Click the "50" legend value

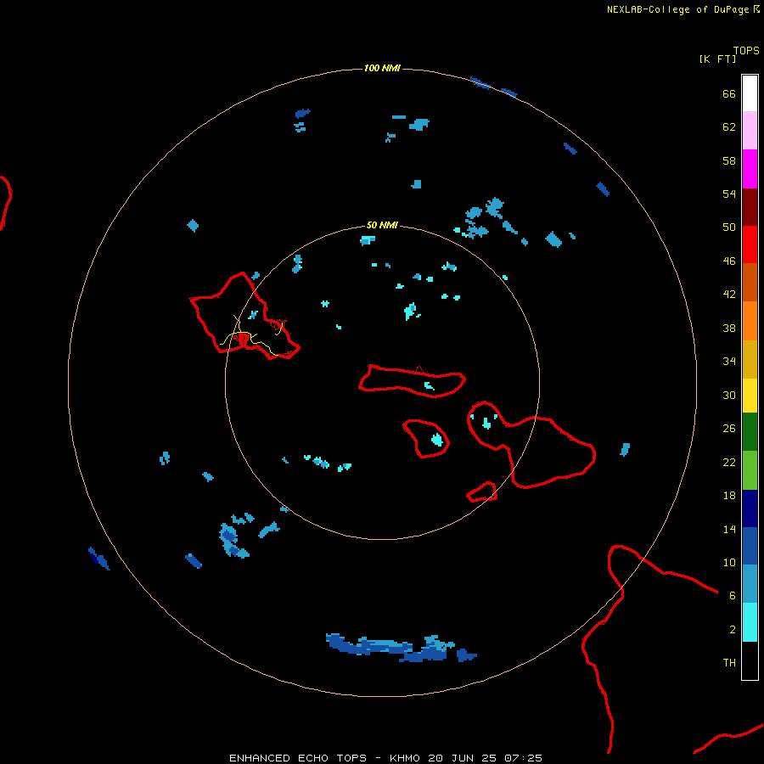click(729, 228)
